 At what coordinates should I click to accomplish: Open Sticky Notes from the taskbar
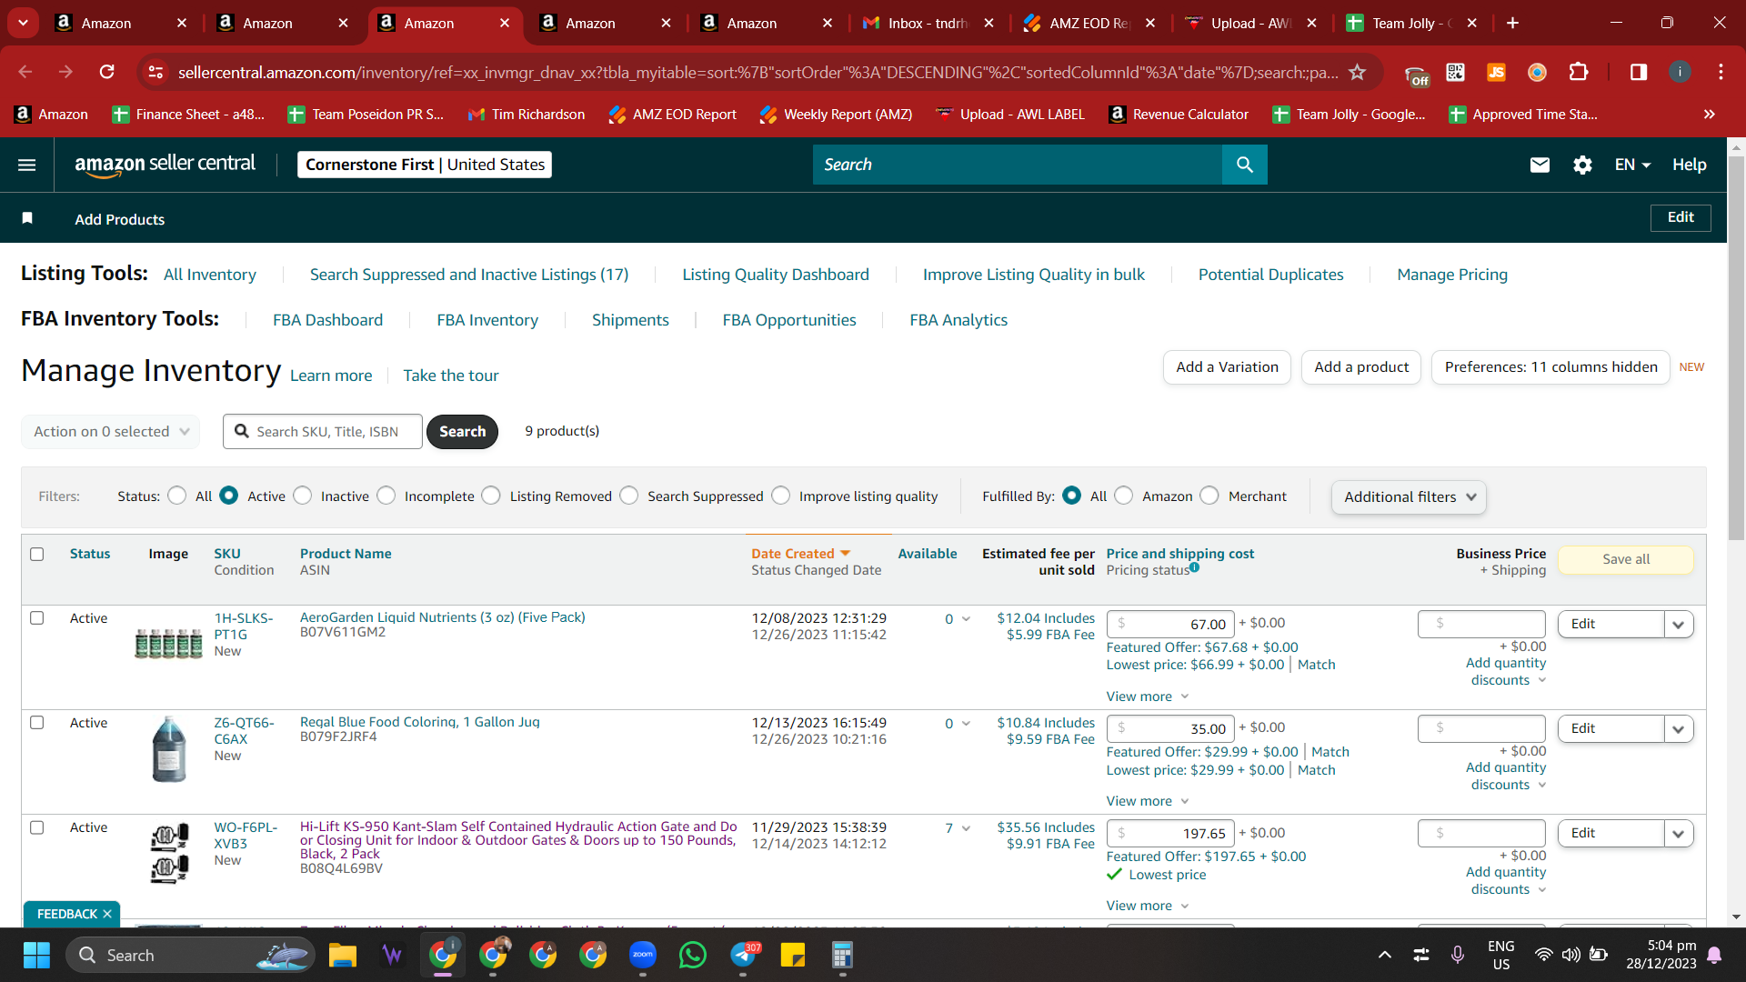792,955
